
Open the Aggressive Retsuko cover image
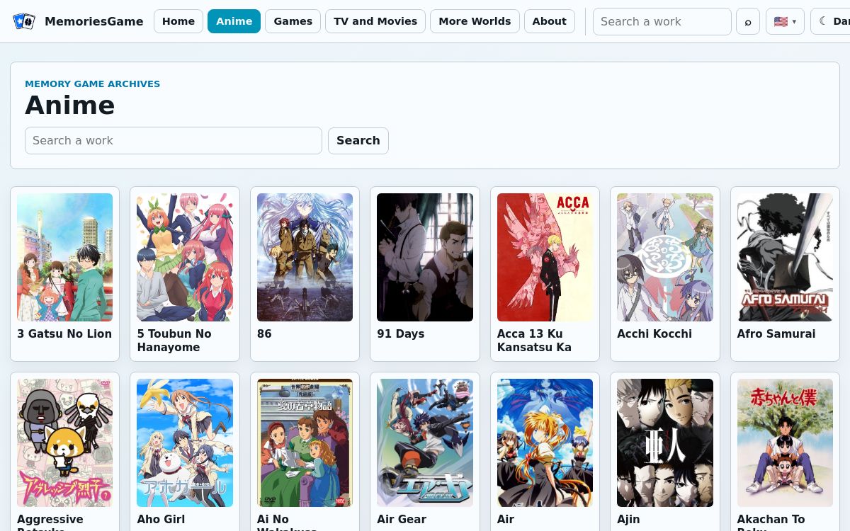tap(65, 442)
